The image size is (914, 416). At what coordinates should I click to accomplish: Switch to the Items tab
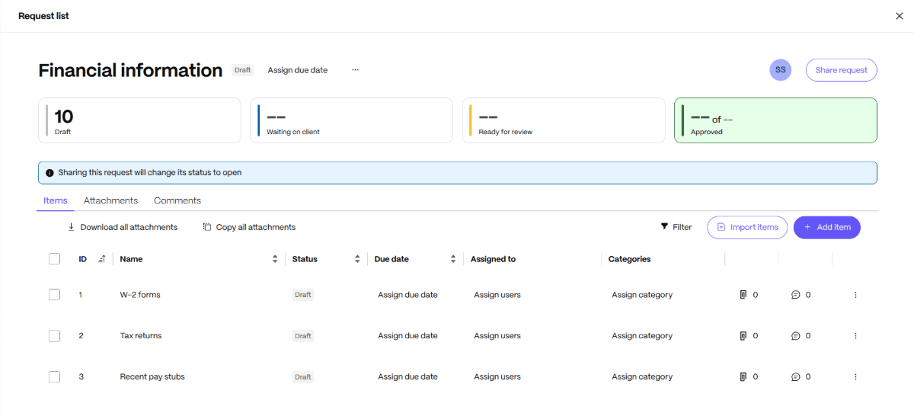[56, 200]
